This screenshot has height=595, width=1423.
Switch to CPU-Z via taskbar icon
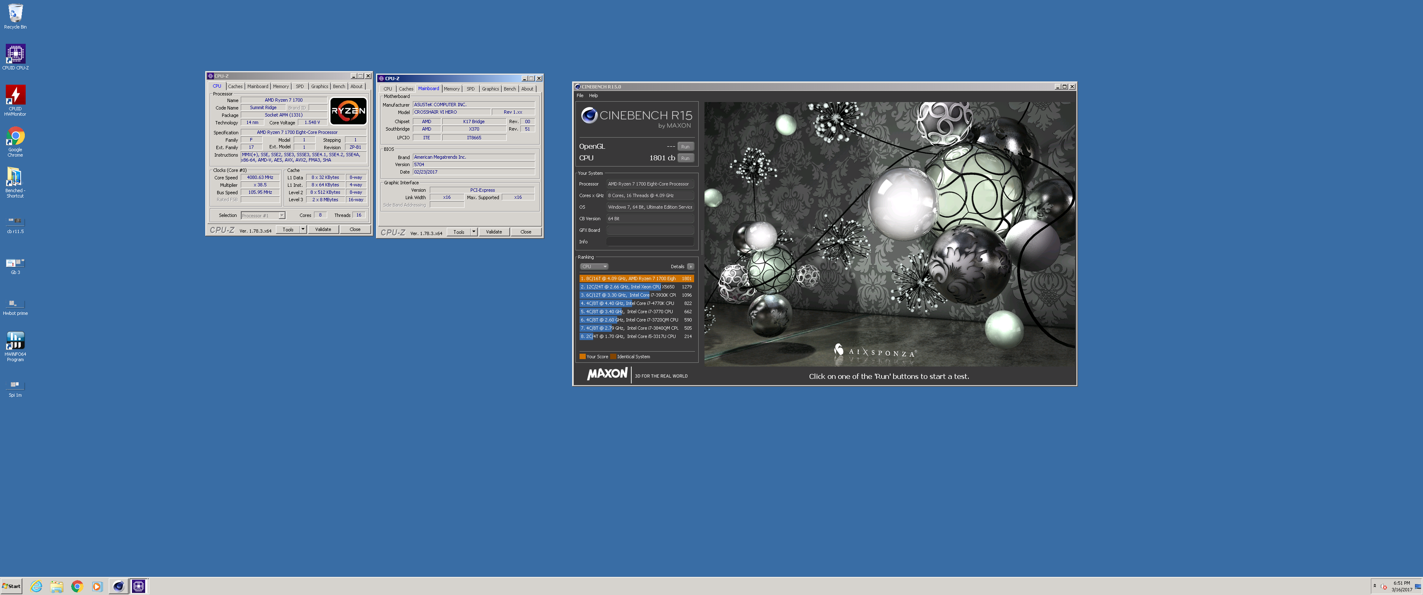[x=139, y=586]
